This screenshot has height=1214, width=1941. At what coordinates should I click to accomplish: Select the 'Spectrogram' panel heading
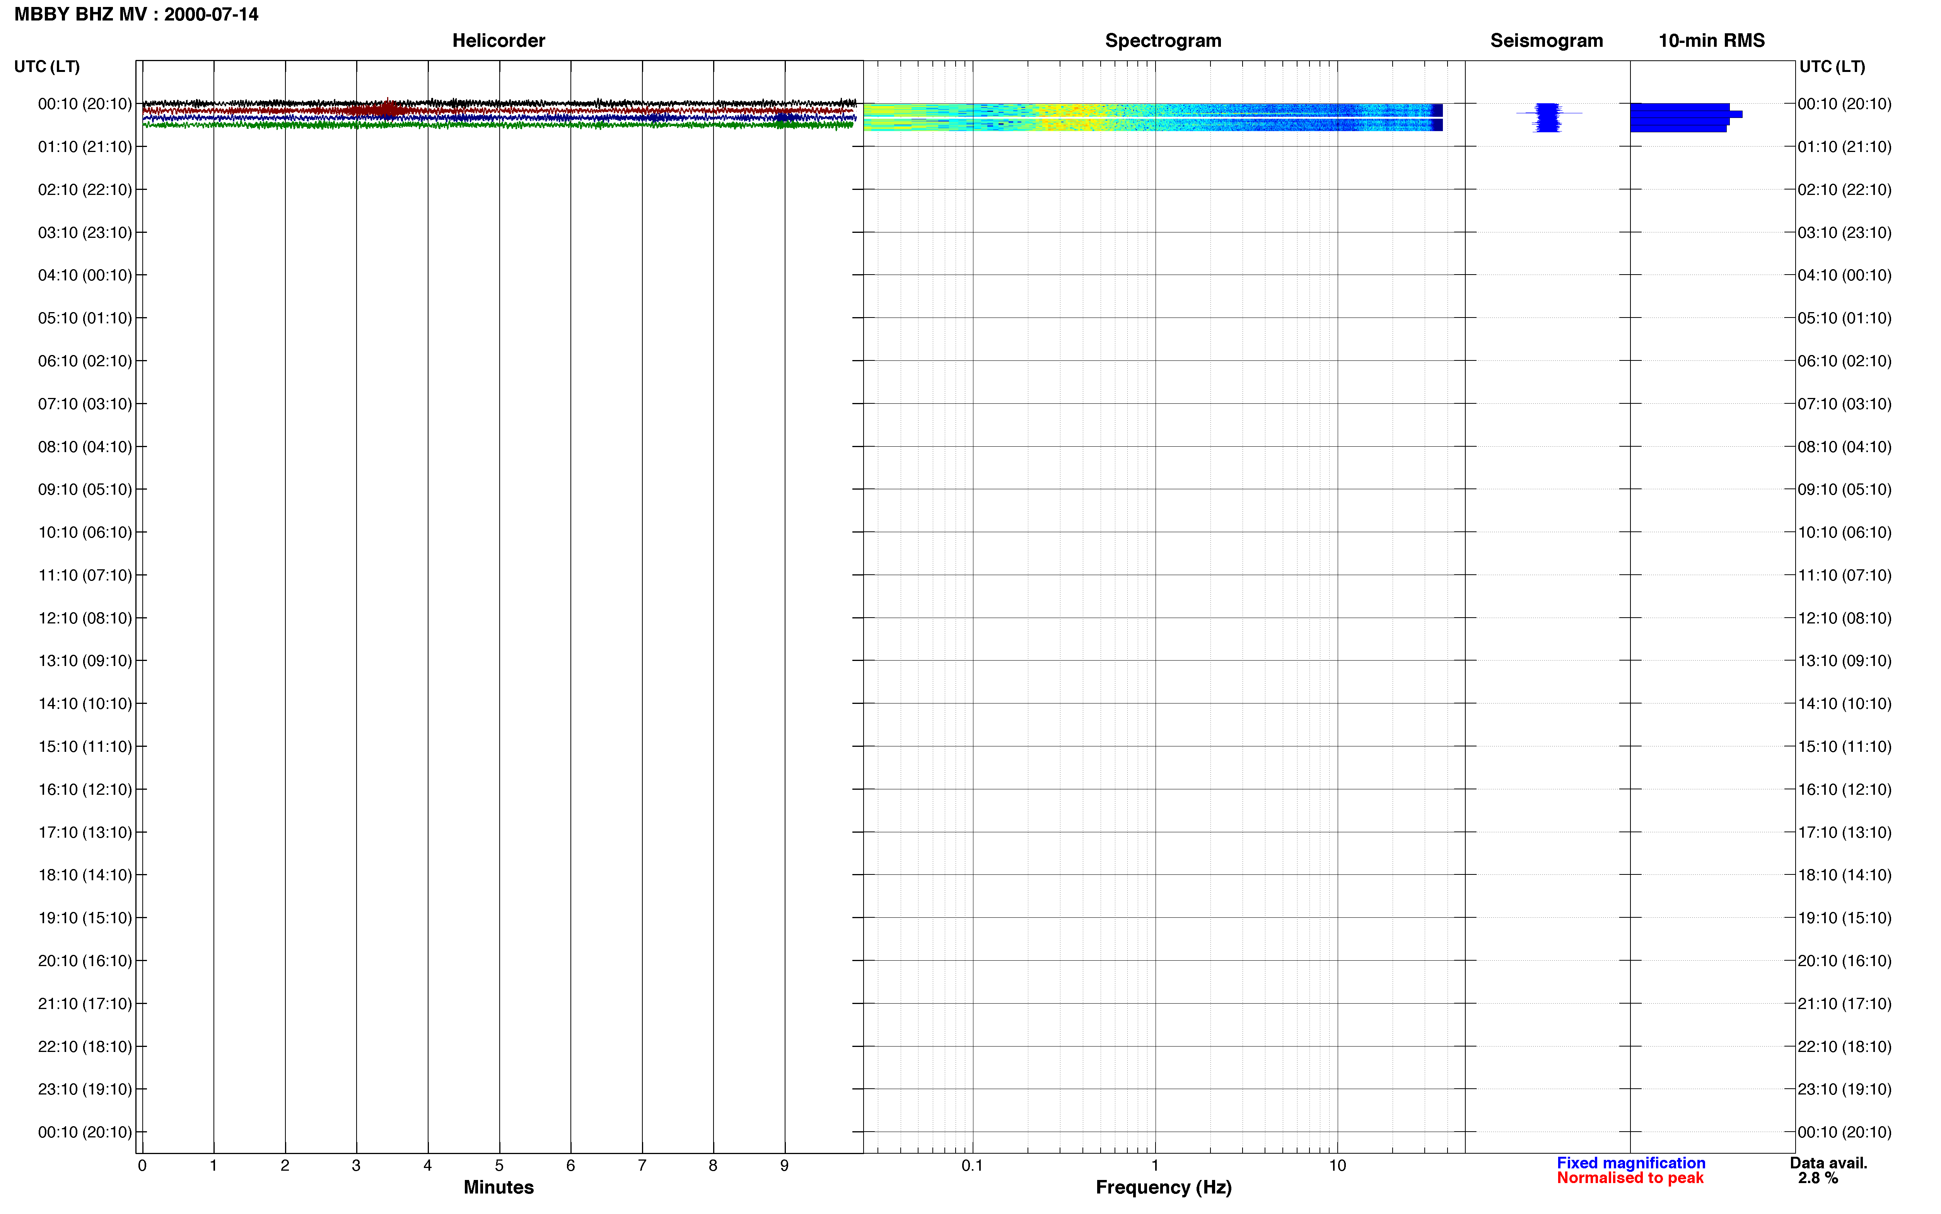(x=1163, y=40)
